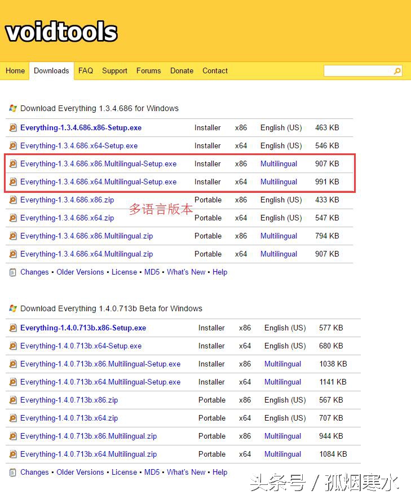
Task: Download Everything-1.4.0.713b.x64.Multilingual-Setup.exe
Action: pyautogui.click(x=100, y=382)
